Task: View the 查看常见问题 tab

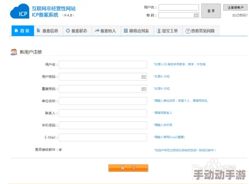Action: (201, 31)
